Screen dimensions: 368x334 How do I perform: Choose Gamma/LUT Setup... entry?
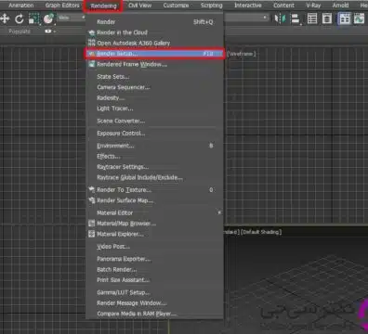coord(154,292)
